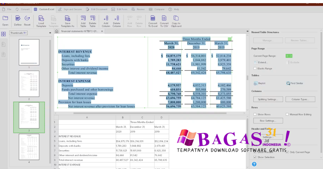
Task: Delete Column from the table
Action: 117,21
